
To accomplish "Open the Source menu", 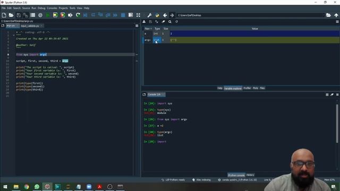I will click(x=26, y=8).
